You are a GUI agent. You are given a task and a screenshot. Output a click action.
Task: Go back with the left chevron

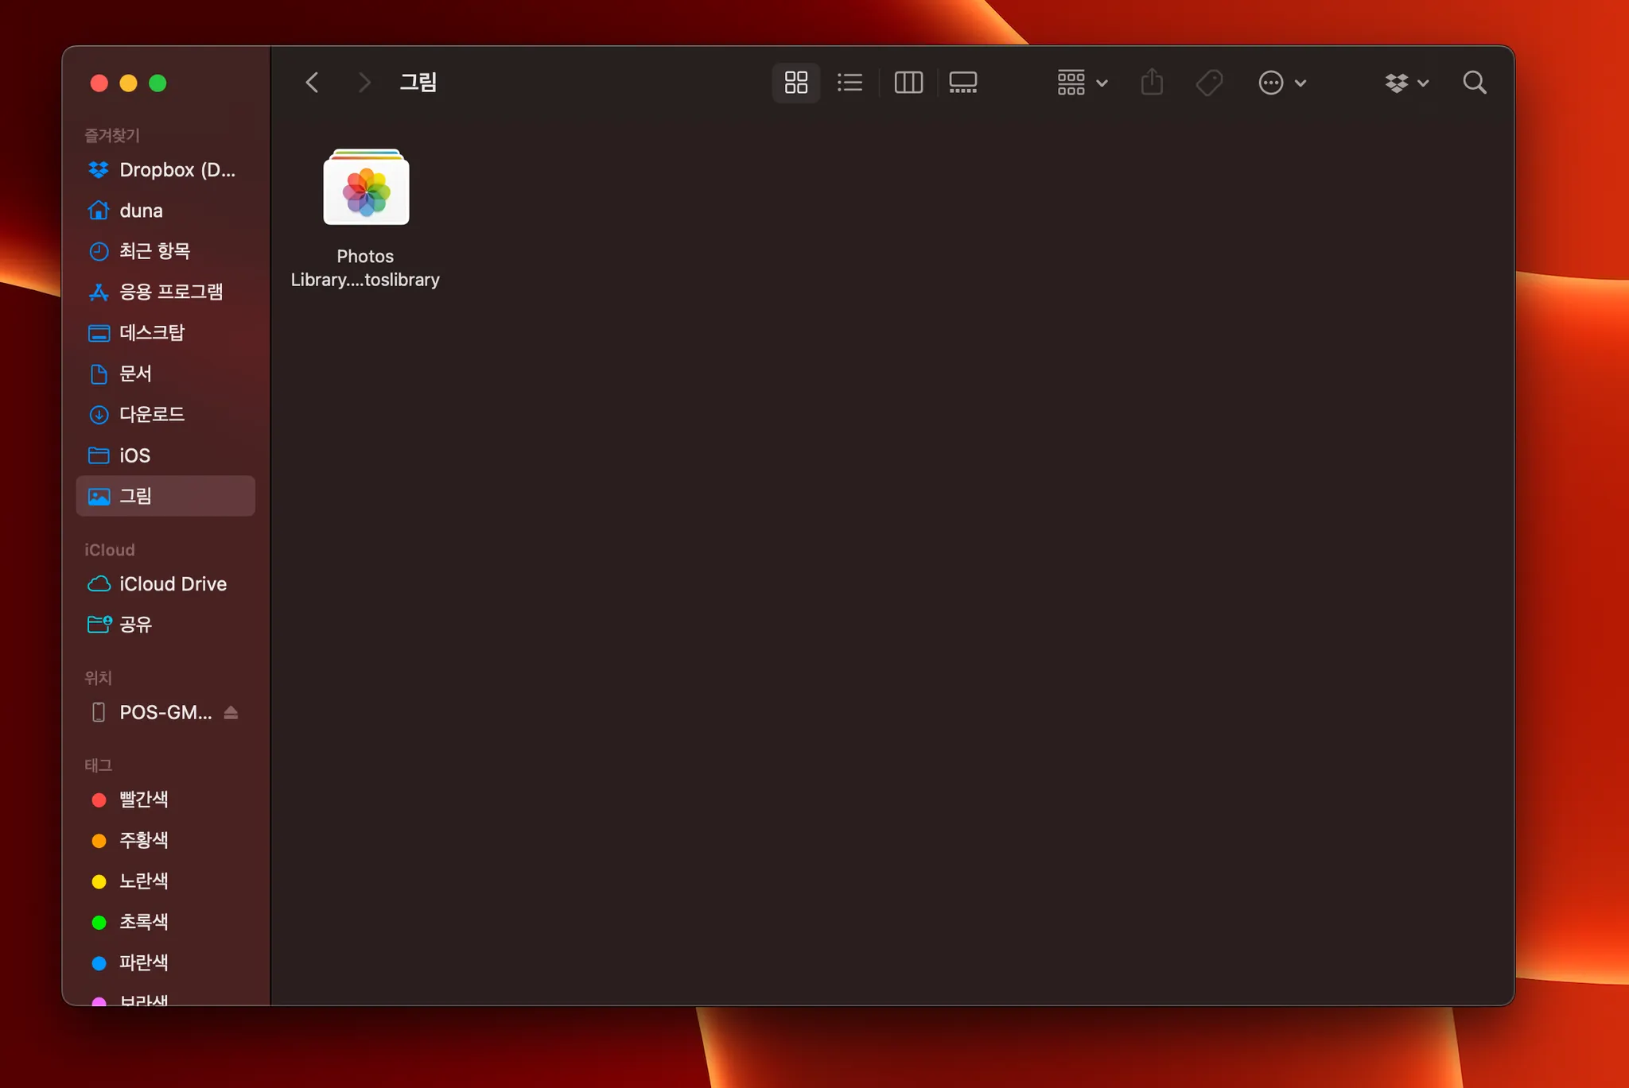[312, 83]
